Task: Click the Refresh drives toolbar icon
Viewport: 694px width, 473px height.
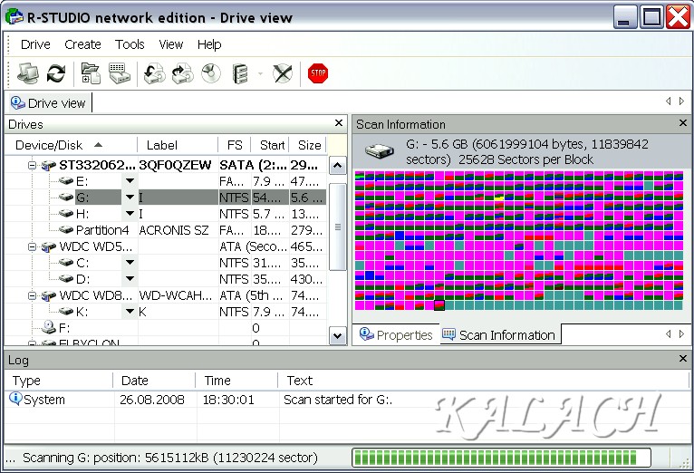Action: click(56, 73)
